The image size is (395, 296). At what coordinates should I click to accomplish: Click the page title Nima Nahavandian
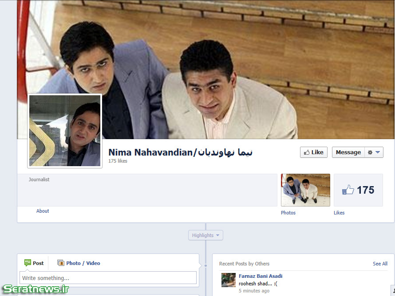pyautogui.click(x=180, y=152)
